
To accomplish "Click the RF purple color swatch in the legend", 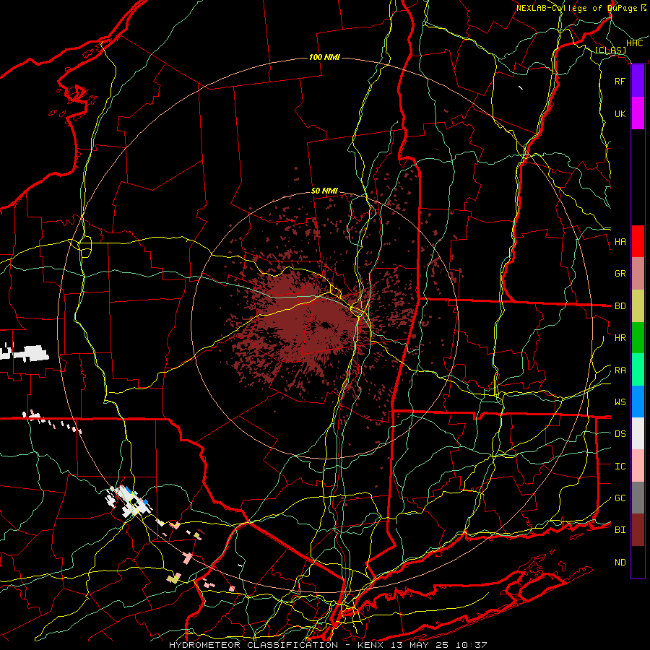I will pyautogui.click(x=638, y=81).
